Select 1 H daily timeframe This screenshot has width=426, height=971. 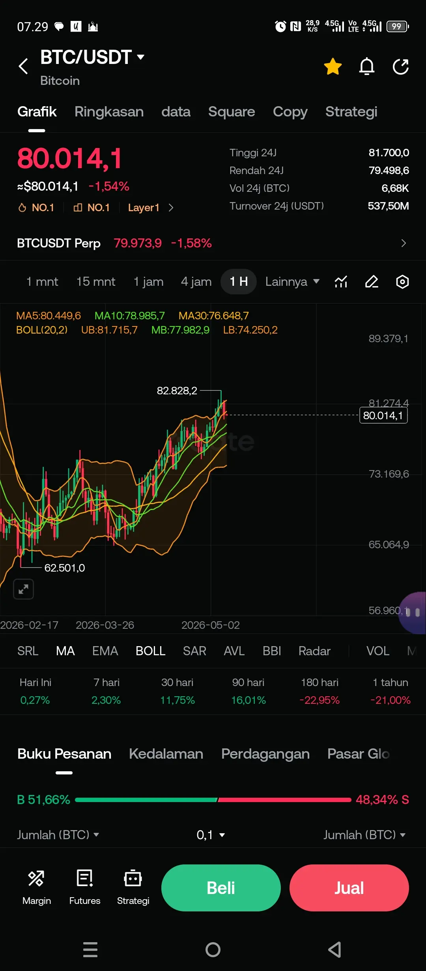click(x=239, y=282)
